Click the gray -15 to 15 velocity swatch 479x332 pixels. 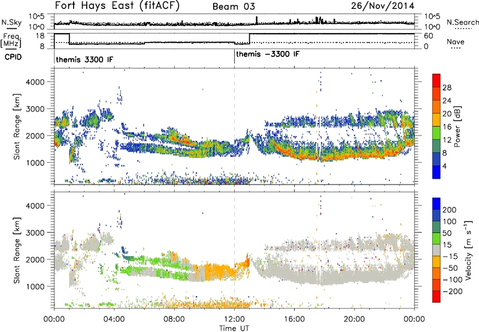[436, 250]
